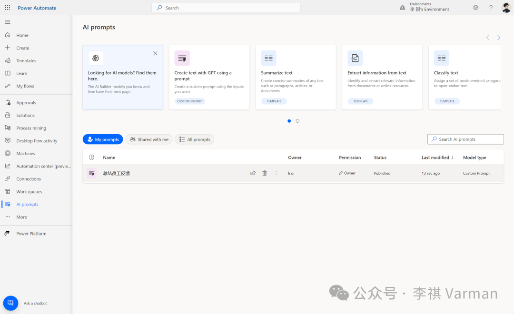The height and width of the screenshot is (314, 514).
Task: Delete the 总结员工反馈 prompt
Action: click(x=265, y=173)
